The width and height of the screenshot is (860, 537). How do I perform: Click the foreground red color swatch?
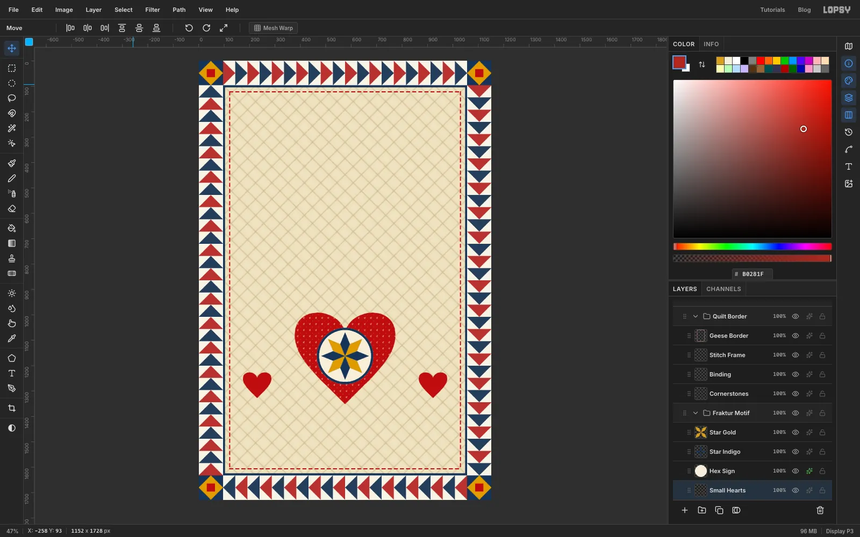pyautogui.click(x=679, y=62)
